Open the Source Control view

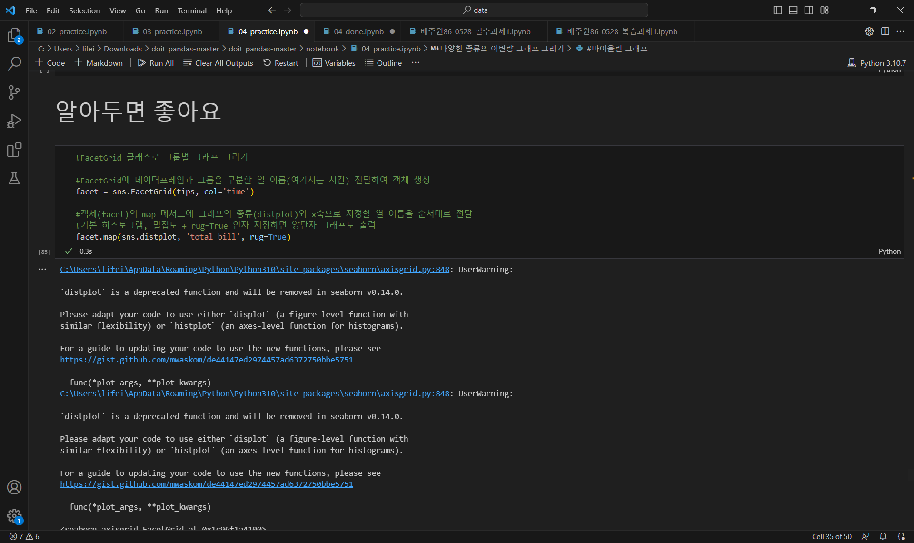point(14,92)
